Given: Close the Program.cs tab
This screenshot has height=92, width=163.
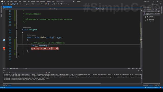Looking at the screenshot, I should (x=11, y=7).
